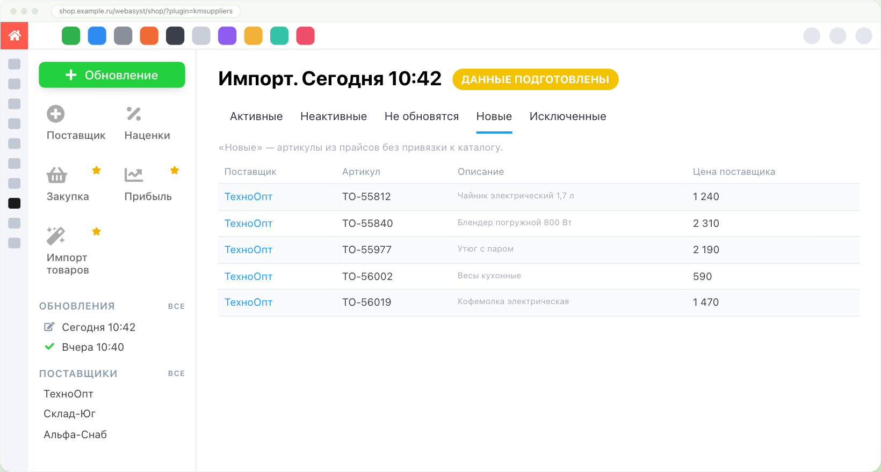
Task: Switch to the Активные tab
Action: (256, 116)
